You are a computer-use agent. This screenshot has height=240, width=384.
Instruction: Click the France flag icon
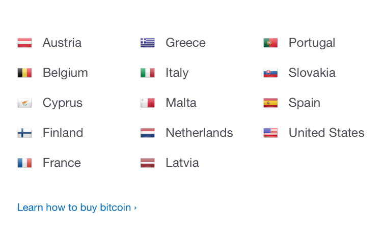click(24, 163)
